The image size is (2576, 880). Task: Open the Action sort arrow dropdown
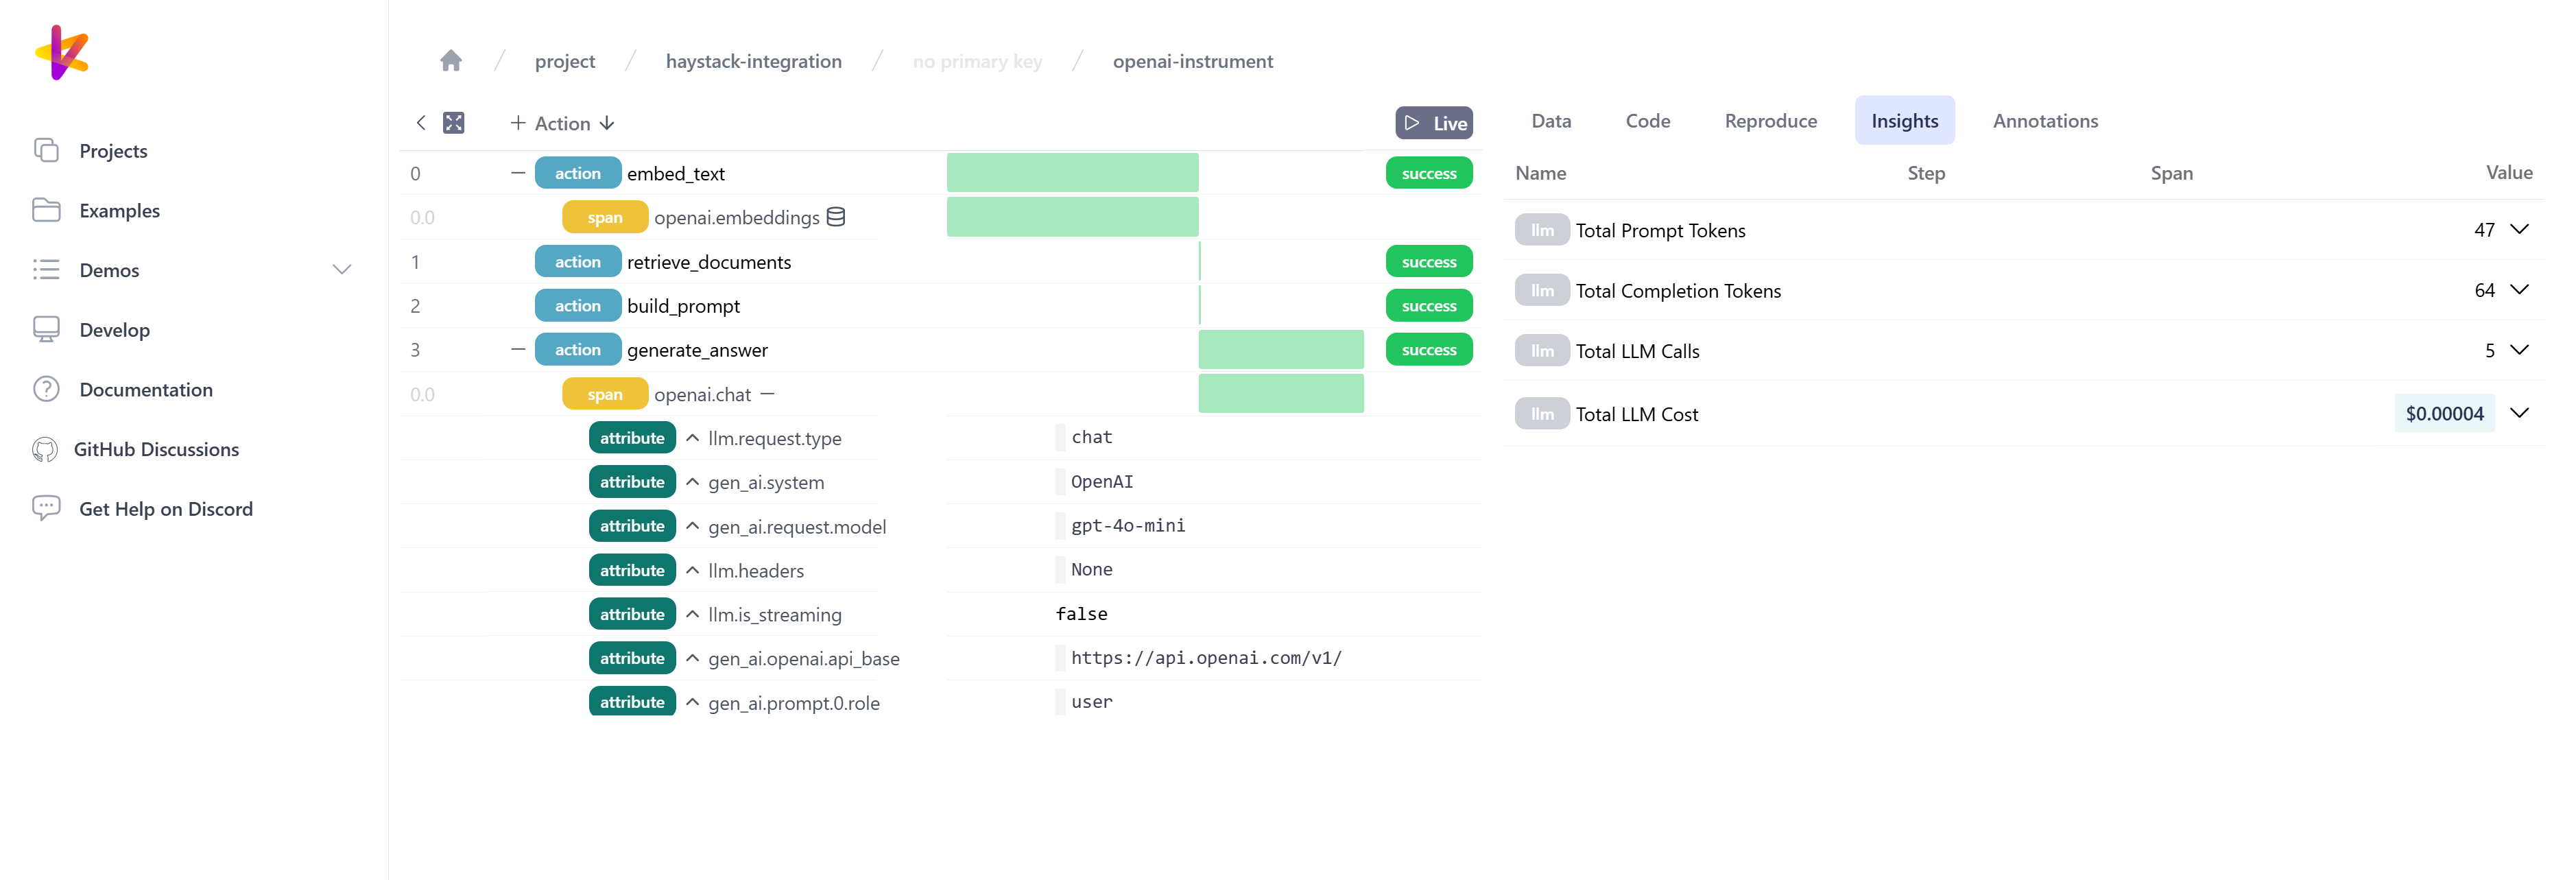tap(607, 122)
